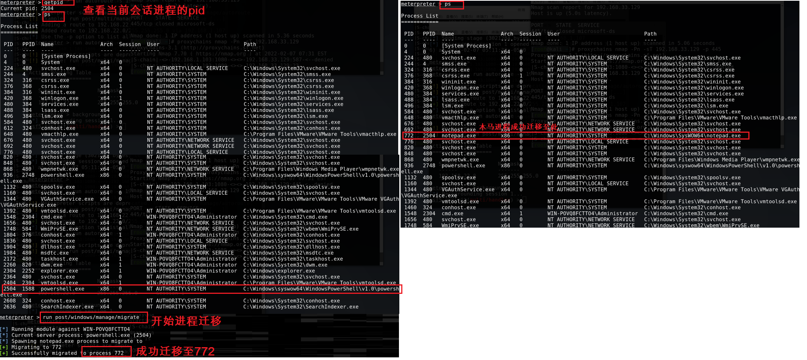Click the ps command in left terminal

coord(47,14)
